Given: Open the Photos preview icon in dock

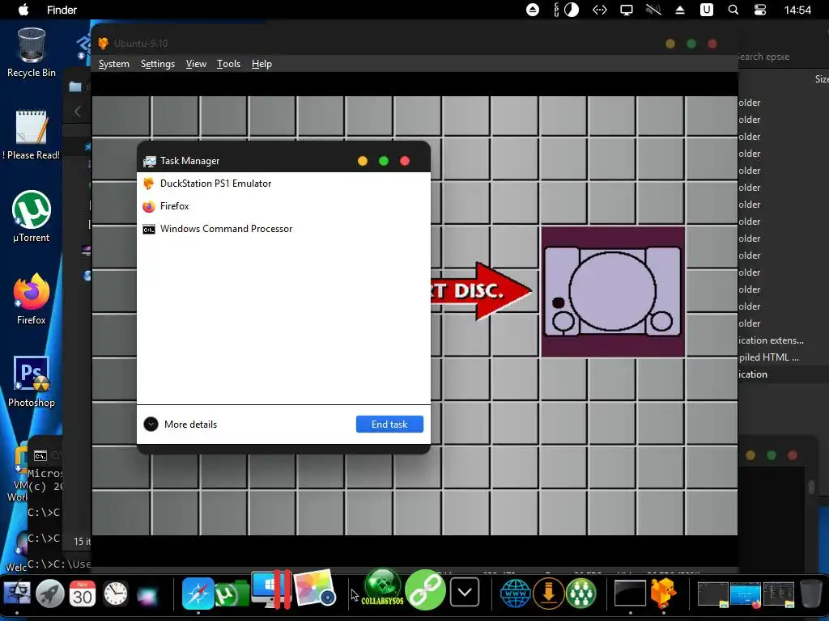Looking at the screenshot, I should coord(315,589).
